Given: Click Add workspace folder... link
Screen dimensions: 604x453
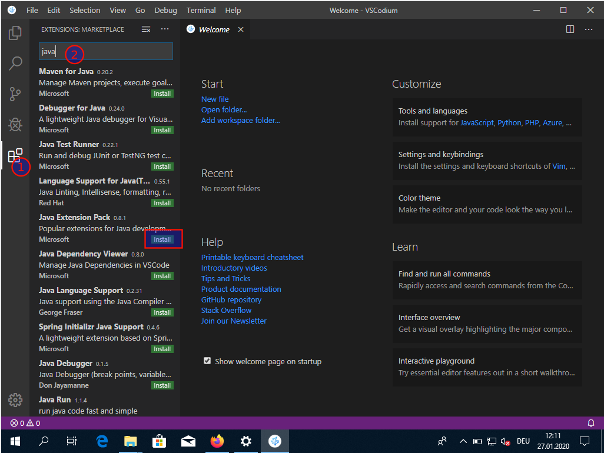Looking at the screenshot, I should (x=240, y=121).
